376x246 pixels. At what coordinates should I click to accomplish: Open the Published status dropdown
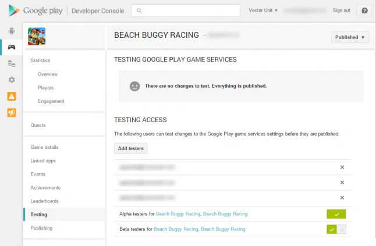click(350, 37)
